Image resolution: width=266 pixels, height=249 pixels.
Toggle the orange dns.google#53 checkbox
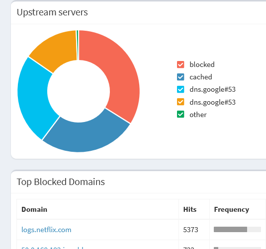pos(180,102)
